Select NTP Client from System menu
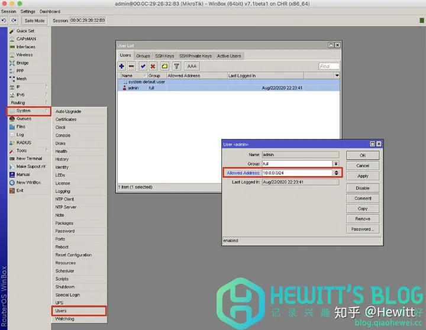Viewport: 426px width, 330px height. click(79, 199)
